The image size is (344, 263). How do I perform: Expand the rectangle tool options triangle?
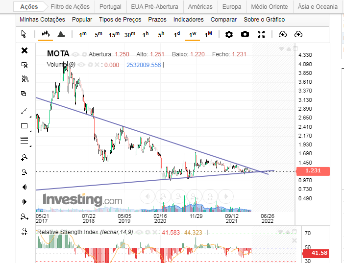tap(30, 131)
